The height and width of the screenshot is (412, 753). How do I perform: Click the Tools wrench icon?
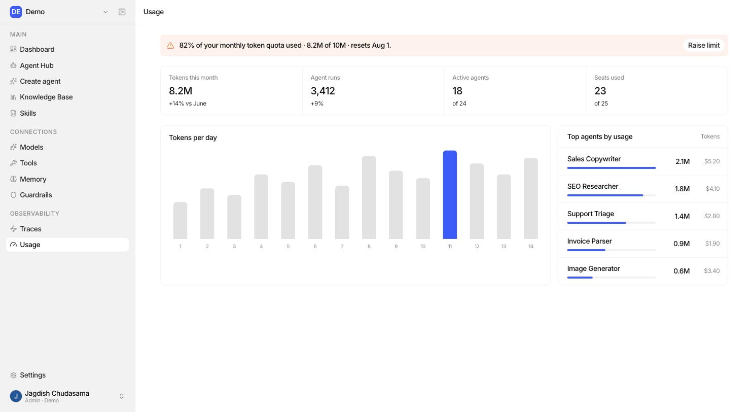[x=14, y=163]
